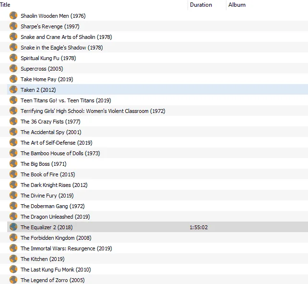The height and width of the screenshot is (284, 308).
Task: Click the Album column header
Action: [237, 5]
